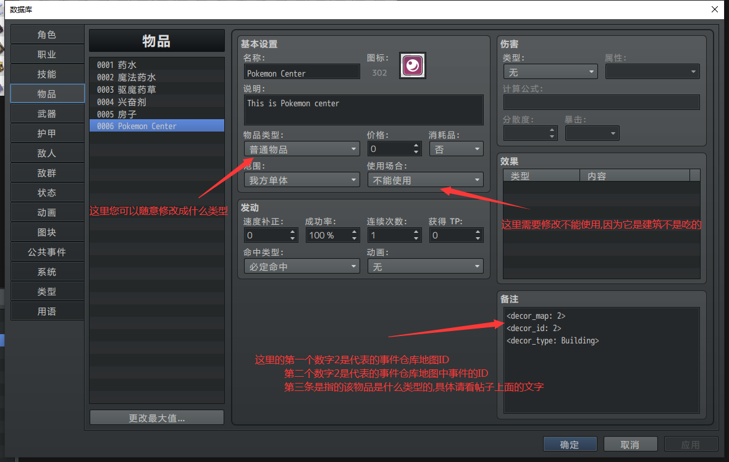Open the 范围 dropdown 我方单体

coord(301,180)
